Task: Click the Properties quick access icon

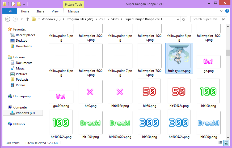Action: (13, 4)
